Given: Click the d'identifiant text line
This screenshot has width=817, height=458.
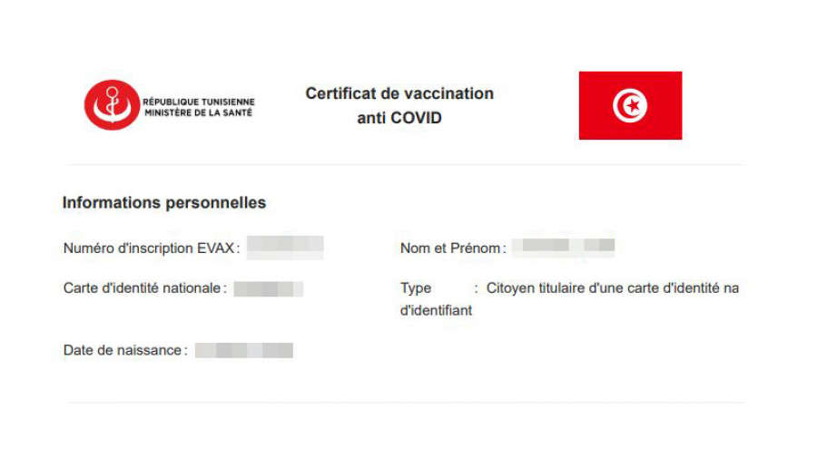Looking at the screenshot, I should [436, 310].
